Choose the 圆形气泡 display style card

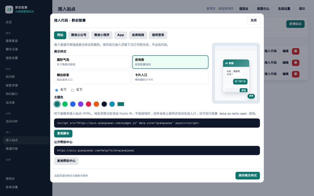pyautogui.click(x=92, y=62)
